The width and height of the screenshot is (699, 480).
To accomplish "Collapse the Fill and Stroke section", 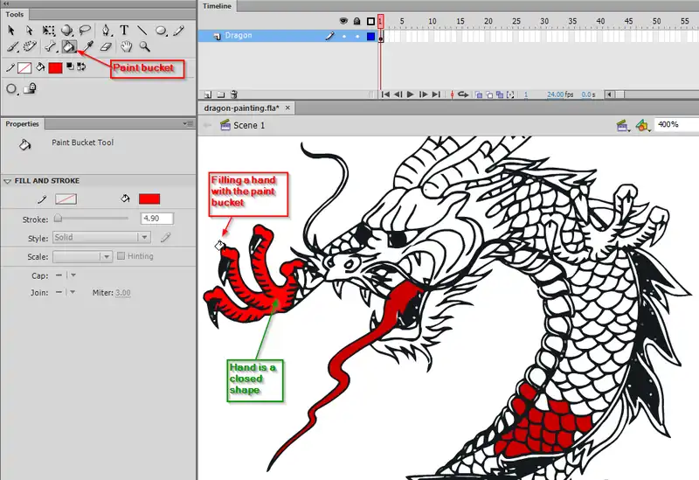I will tap(8, 181).
